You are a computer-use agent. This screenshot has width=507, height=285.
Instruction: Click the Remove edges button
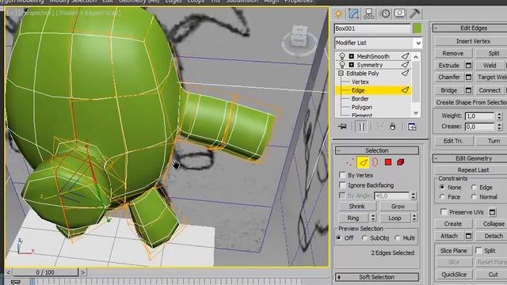click(453, 53)
